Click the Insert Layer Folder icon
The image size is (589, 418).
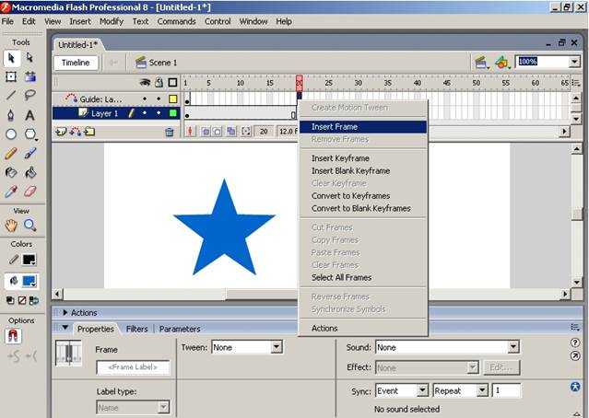89,132
